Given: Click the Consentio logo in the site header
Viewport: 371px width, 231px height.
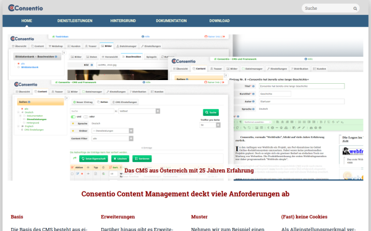Looking at the screenshot, I should [25, 8].
